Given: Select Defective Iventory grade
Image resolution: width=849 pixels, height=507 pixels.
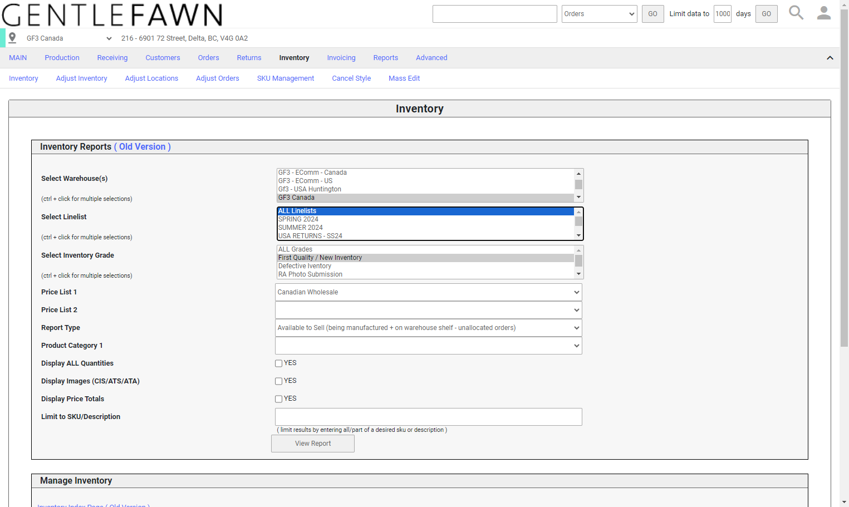Looking at the screenshot, I should coord(425,266).
